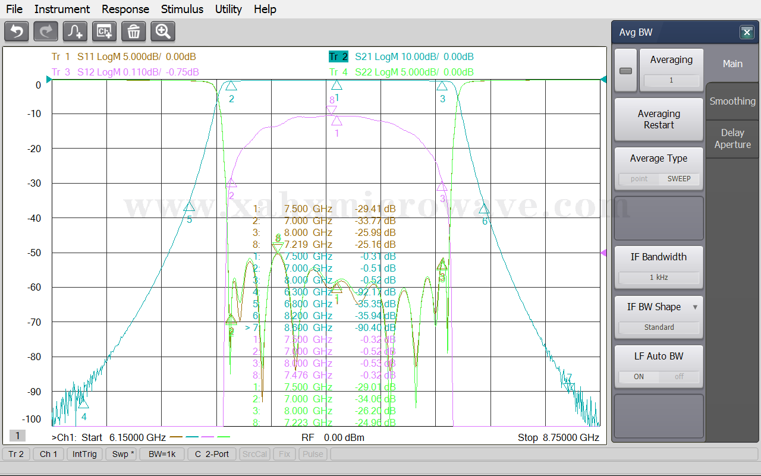Open the Delay Aperture tab
Viewport: 761px width, 476px height.
pos(732,138)
